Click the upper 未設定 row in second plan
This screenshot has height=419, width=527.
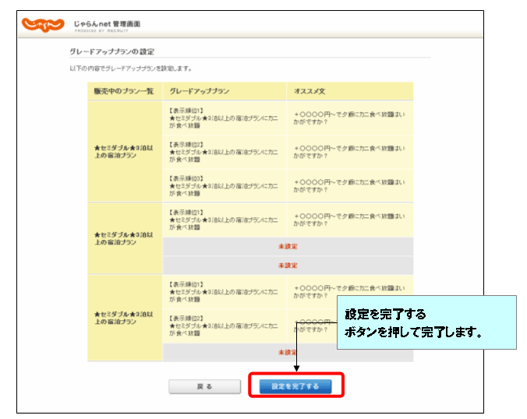click(288, 247)
